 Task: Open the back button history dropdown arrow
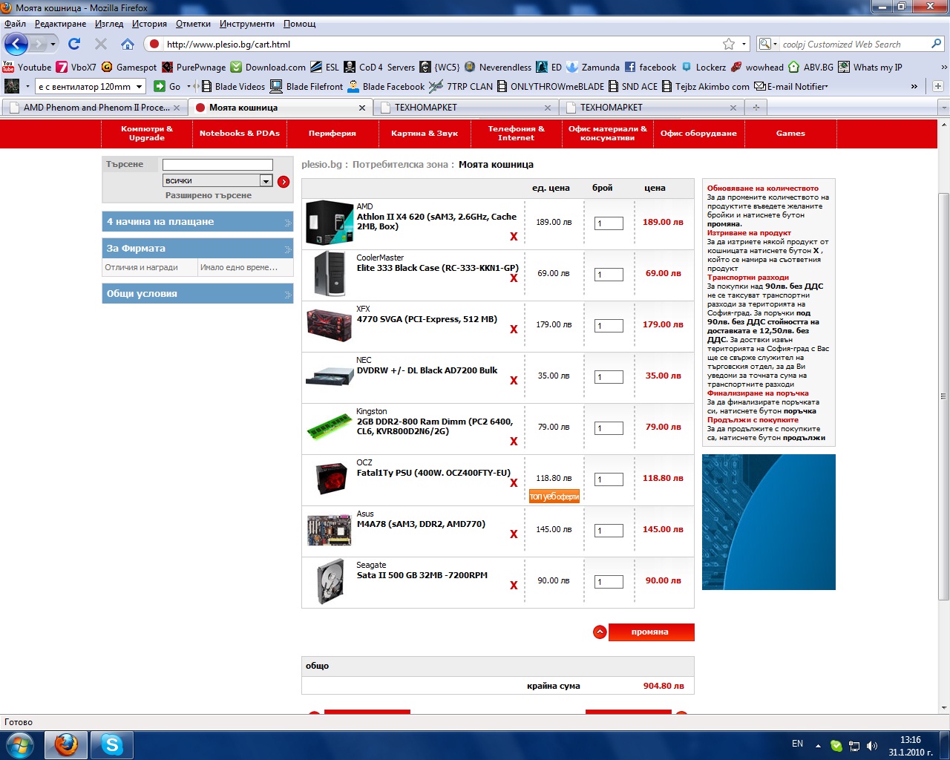[53, 44]
